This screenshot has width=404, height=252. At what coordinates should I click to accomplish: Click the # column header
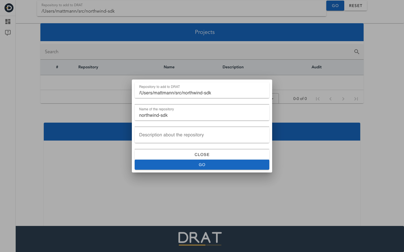point(57,67)
